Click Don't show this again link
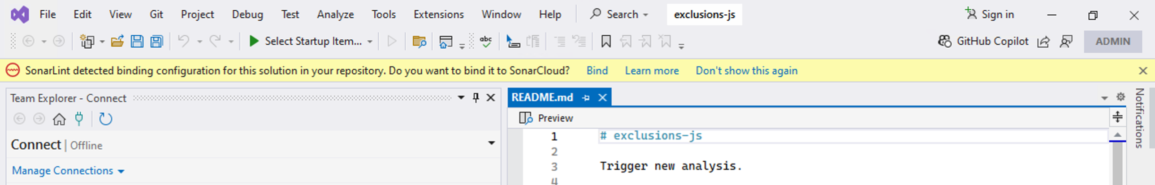Image resolution: width=1155 pixels, height=185 pixels. (747, 71)
